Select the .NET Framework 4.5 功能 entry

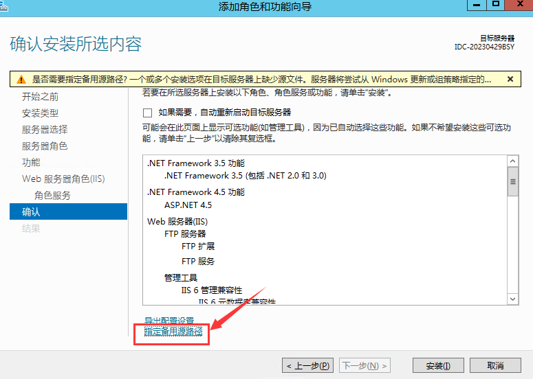coord(196,192)
